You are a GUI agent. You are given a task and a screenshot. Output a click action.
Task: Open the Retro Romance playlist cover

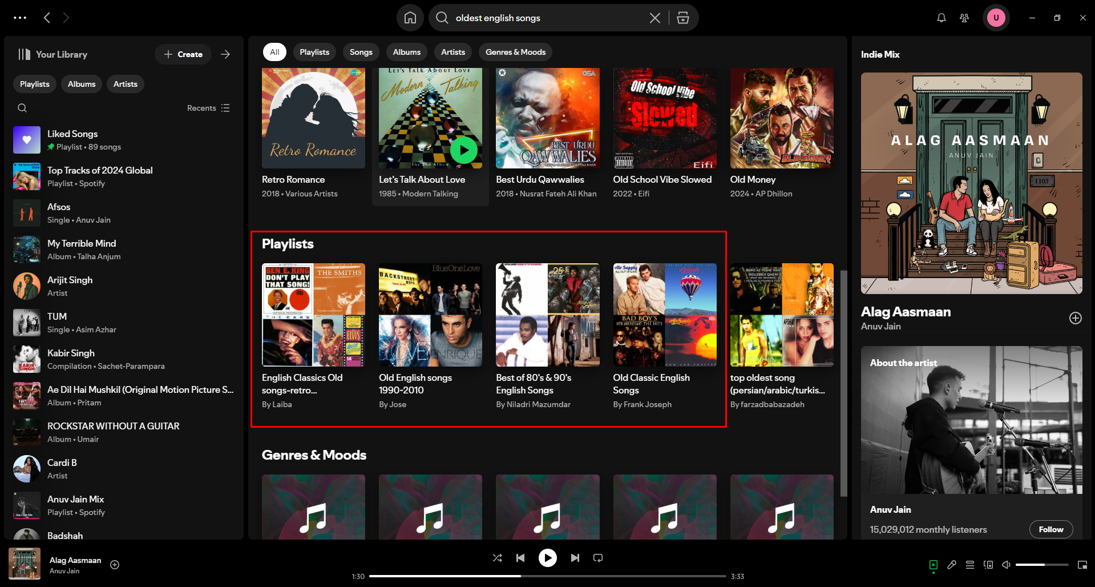313,118
